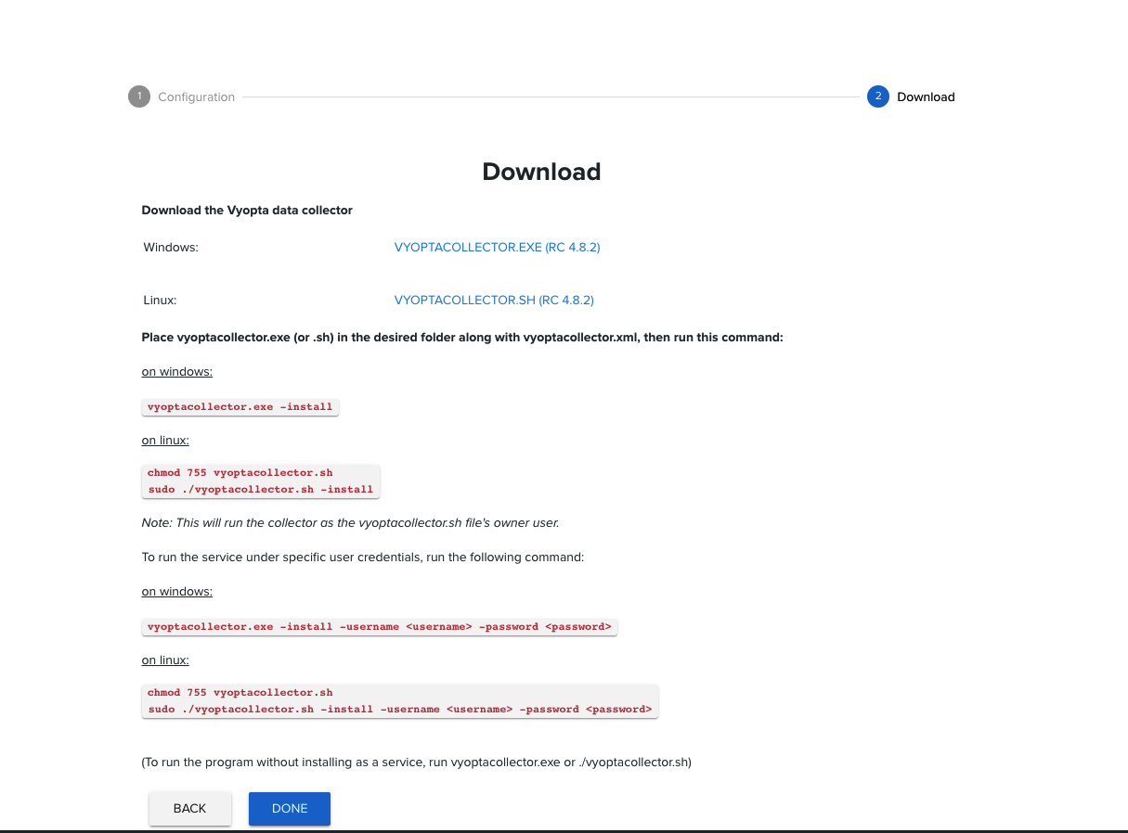This screenshot has width=1128, height=833.
Task: Select the Download step label
Action: tap(926, 96)
